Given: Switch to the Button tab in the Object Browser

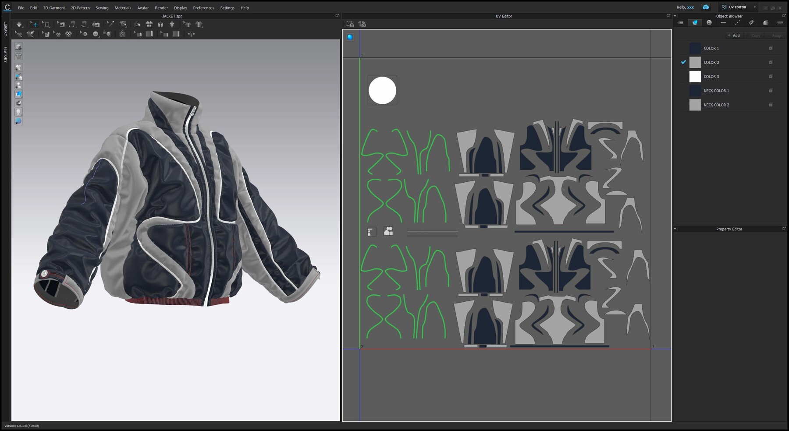Looking at the screenshot, I should [x=709, y=22].
